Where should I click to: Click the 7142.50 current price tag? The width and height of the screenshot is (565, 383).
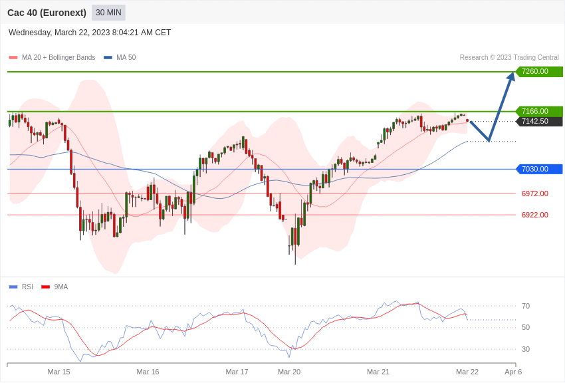[540, 122]
